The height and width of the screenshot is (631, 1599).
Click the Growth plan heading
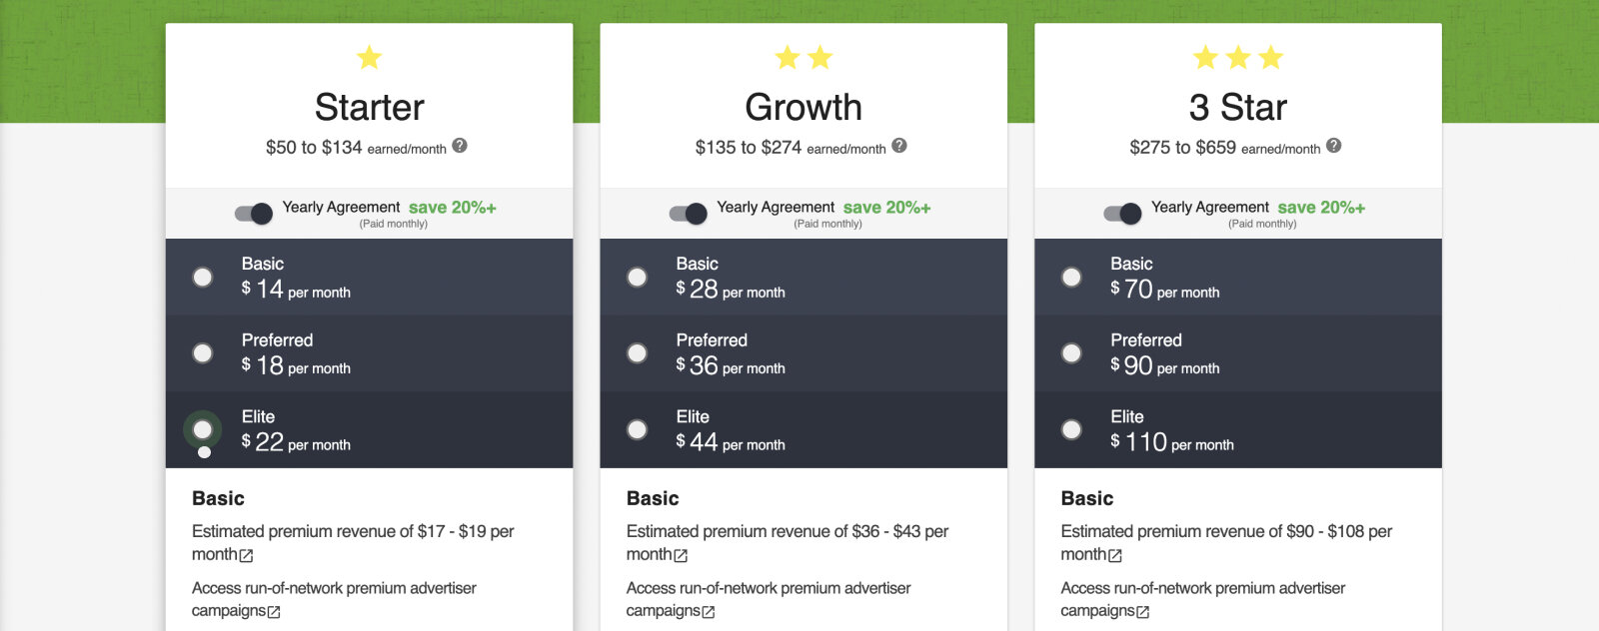point(803,107)
